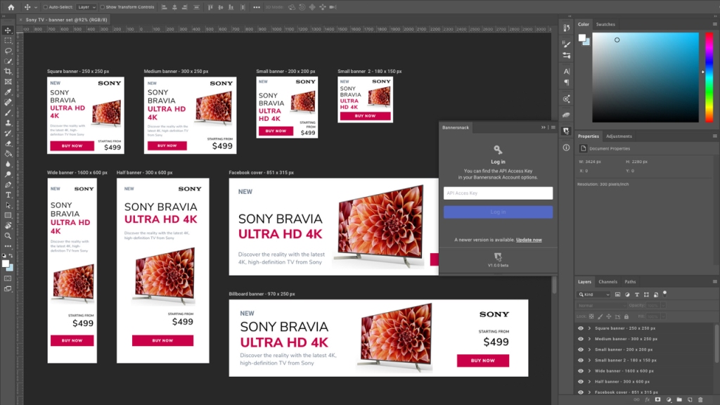Screen dimensions: 720x405
Task: Open the Properties panel menu
Action: pos(714,136)
